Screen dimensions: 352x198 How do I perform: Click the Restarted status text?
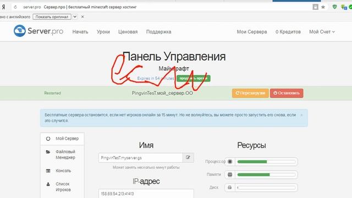tap(53, 93)
